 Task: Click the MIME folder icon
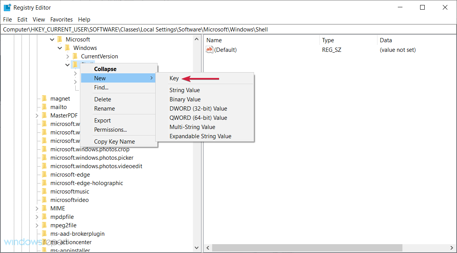[45, 208]
